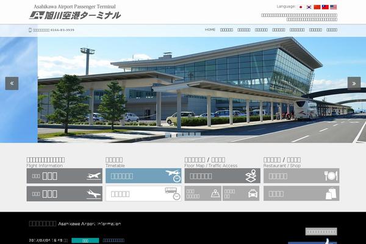Click the Facebook thumbs-up banner
The height and width of the screenshot is (244, 366).
[x=312, y=242]
